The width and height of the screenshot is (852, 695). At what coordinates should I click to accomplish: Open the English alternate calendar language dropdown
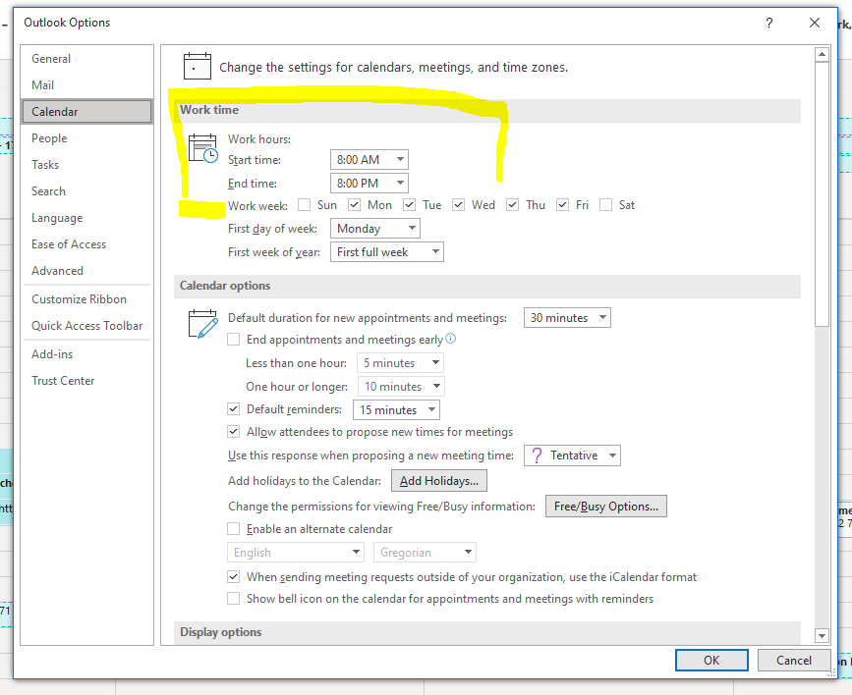(x=295, y=553)
